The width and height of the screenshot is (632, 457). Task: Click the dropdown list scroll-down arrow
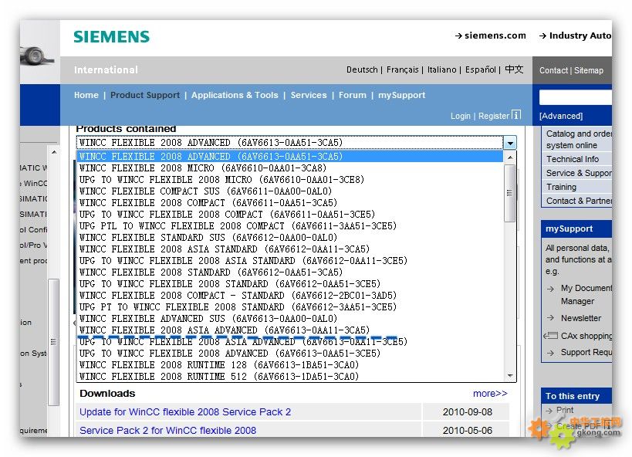pyautogui.click(x=510, y=376)
